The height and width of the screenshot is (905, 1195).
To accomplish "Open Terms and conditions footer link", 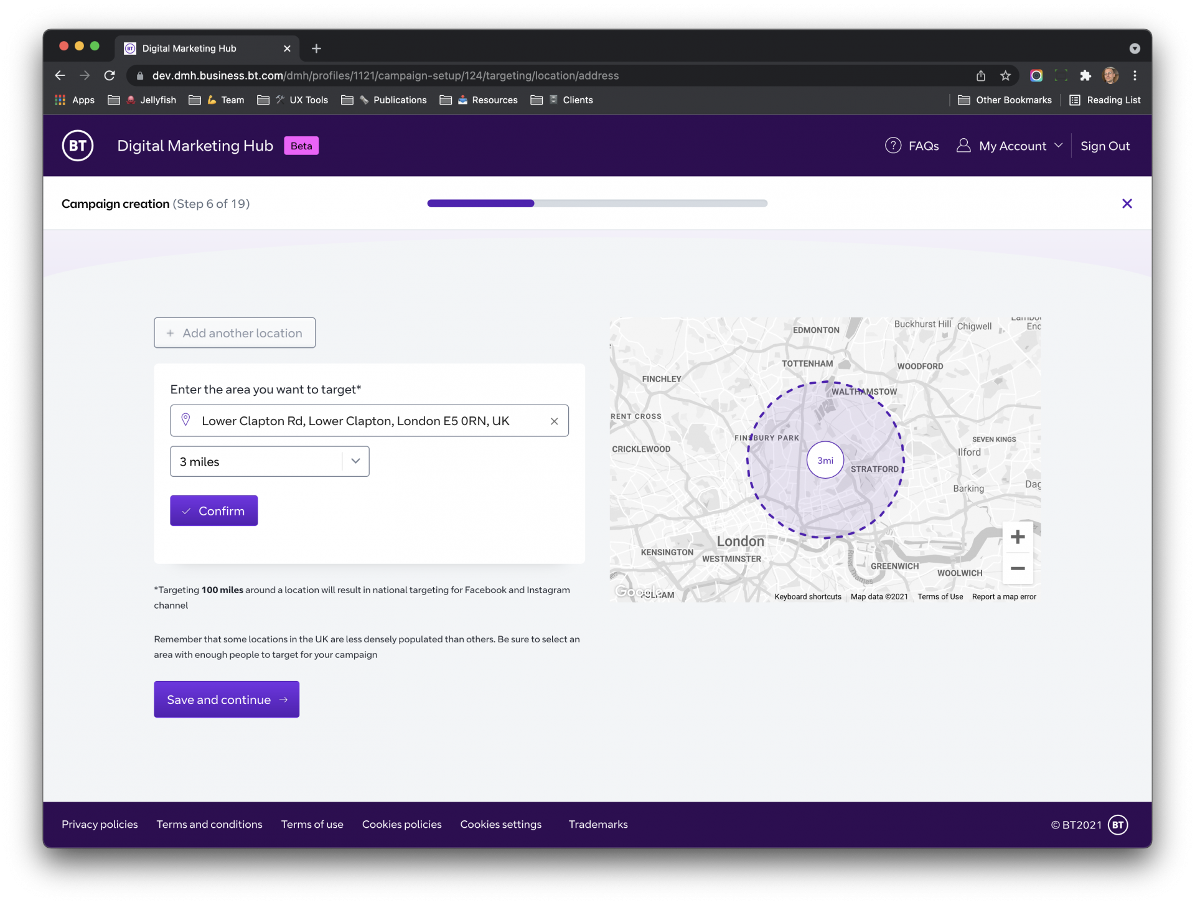I will (x=209, y=824).
